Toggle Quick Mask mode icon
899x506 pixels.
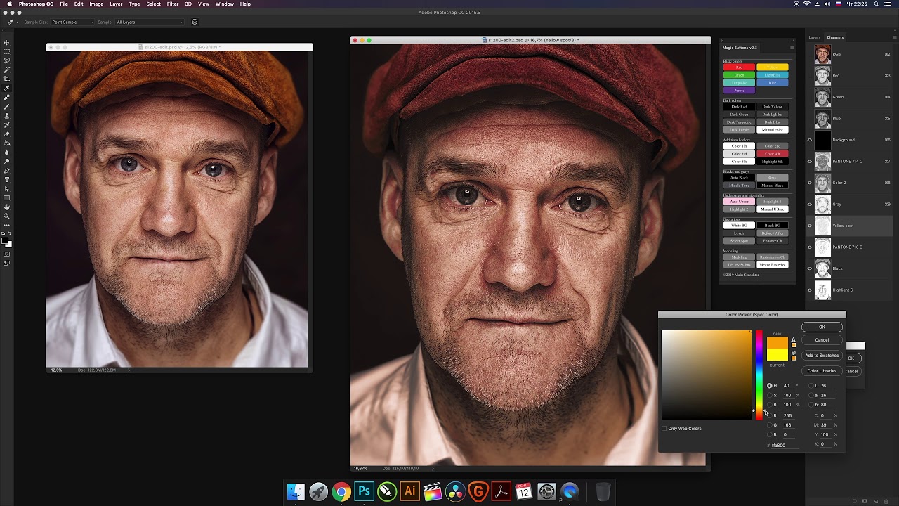point(6,254)
